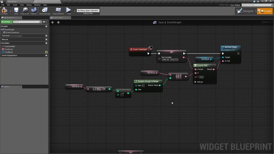Click the Min value field on Random Integer

[x=143, y=86]
